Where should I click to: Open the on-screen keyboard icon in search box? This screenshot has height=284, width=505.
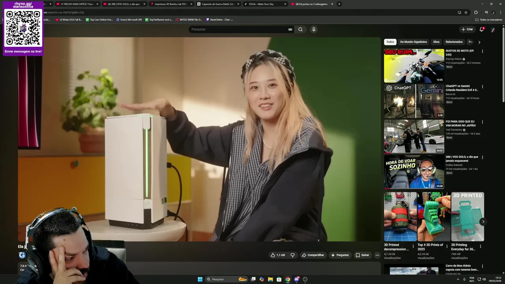(x=290, y=29)
